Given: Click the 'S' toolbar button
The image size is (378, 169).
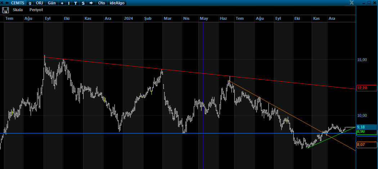Looking at the screenshot, I should point(83,3).
